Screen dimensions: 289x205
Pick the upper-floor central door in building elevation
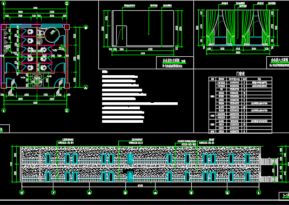click(x=130, y=159)
